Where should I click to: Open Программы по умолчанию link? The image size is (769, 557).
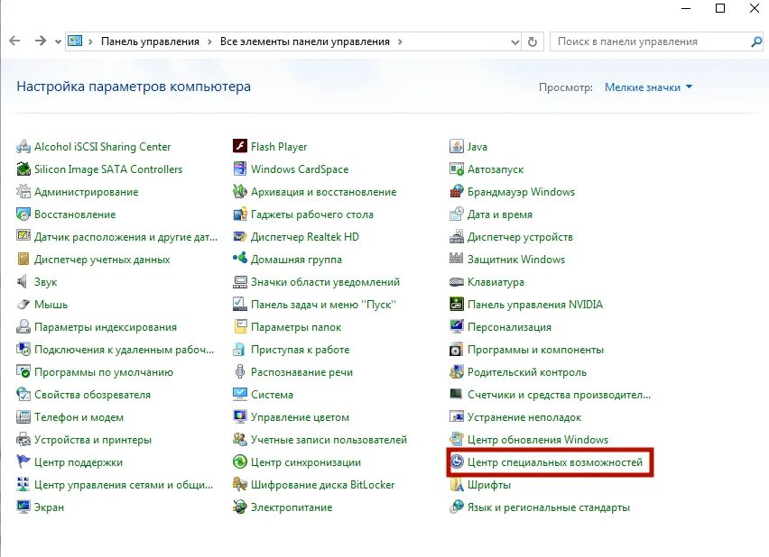point(104,372)
